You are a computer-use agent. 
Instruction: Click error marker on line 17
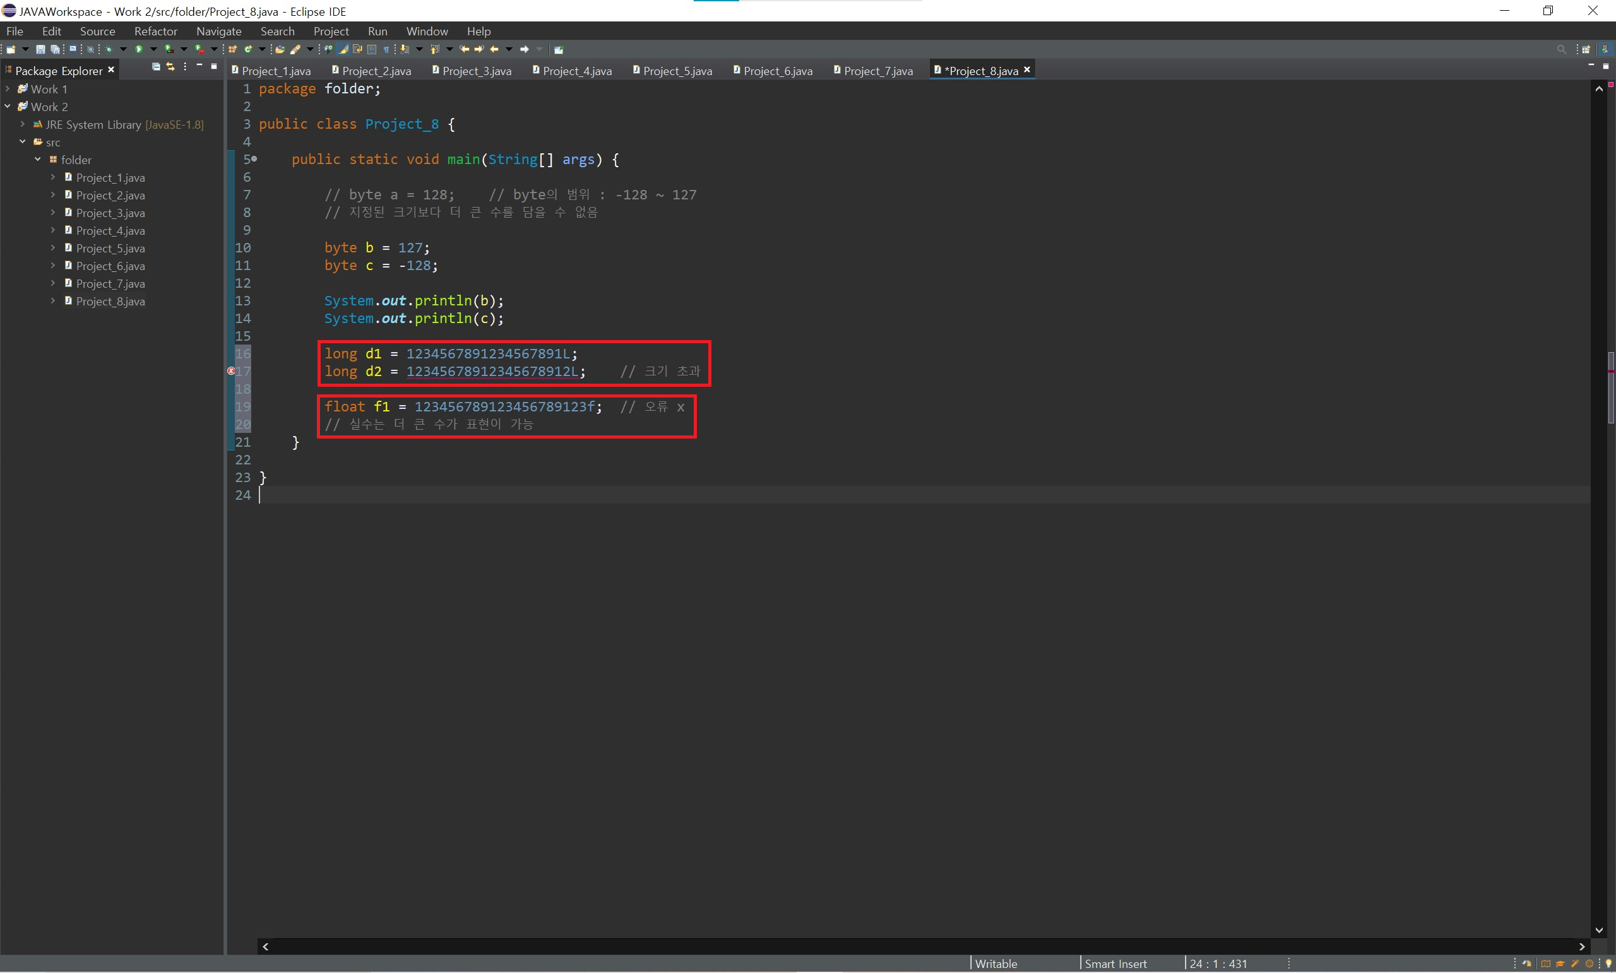pos(231,371)
